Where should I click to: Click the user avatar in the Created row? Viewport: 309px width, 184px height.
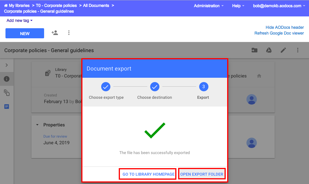[x=251, y=99]
